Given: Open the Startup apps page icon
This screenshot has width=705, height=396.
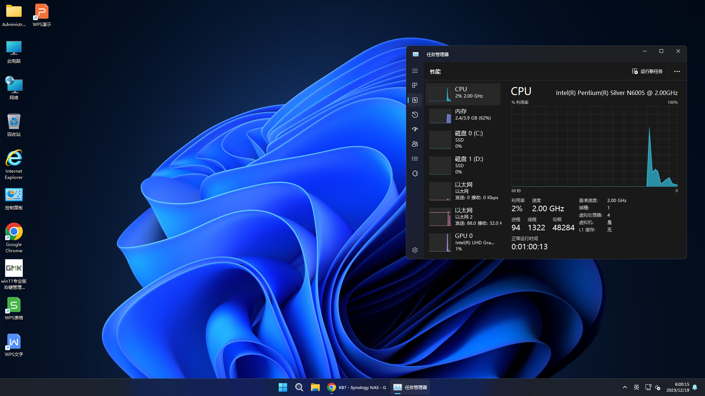Looking at the screenshot, I should (415, 129).
